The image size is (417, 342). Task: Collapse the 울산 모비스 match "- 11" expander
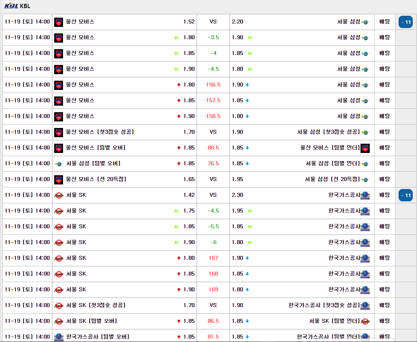405,22
